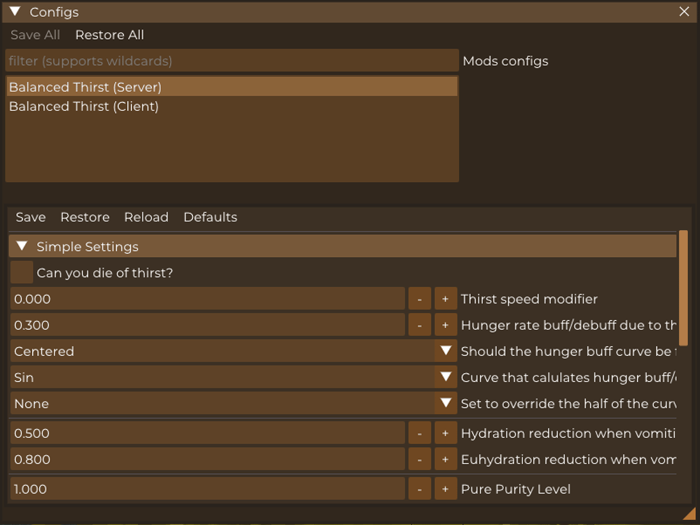This screenshot has height=525, width=700.
Task: Collapse the Configs window title triangle
Action: [15, 12]
